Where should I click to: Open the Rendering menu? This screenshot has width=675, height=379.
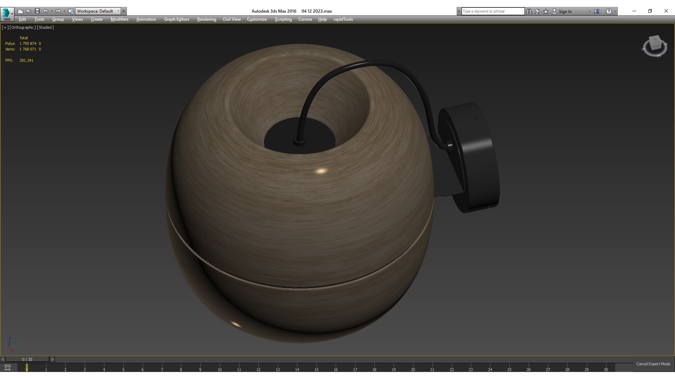click(206, 19)
